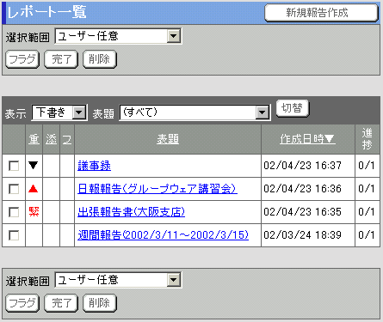
Task: Open 出張報告書(大阪支店) link
Action: click(132, 212)
